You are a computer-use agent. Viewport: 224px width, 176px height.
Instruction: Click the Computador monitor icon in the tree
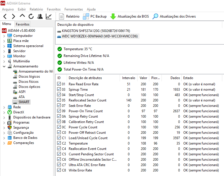point(10,36)
